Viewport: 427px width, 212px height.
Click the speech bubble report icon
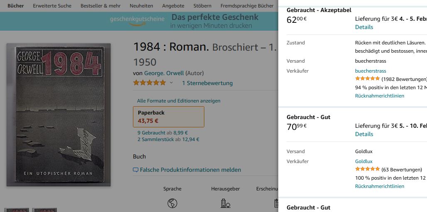pyautogui.click(x=135, y=170)
